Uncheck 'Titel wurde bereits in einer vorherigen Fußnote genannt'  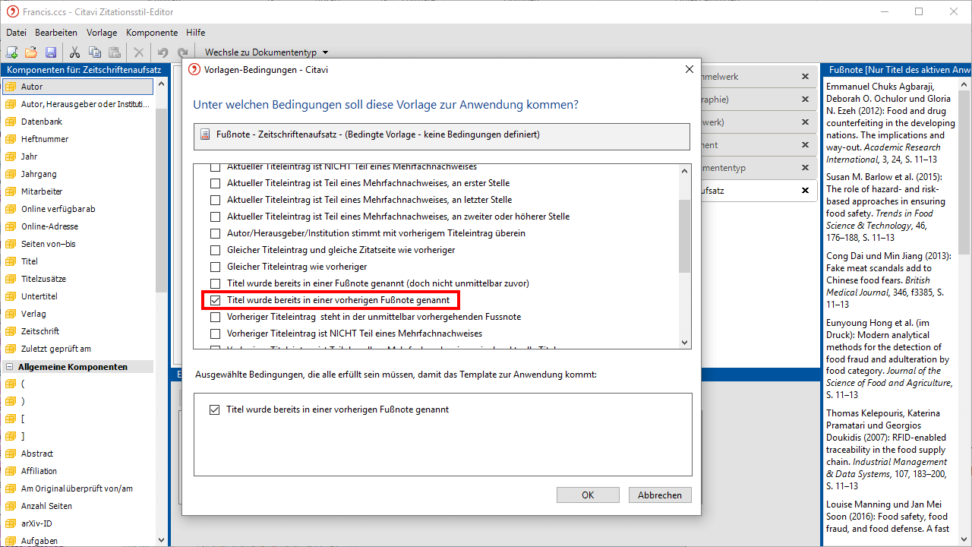click(215, 300)
